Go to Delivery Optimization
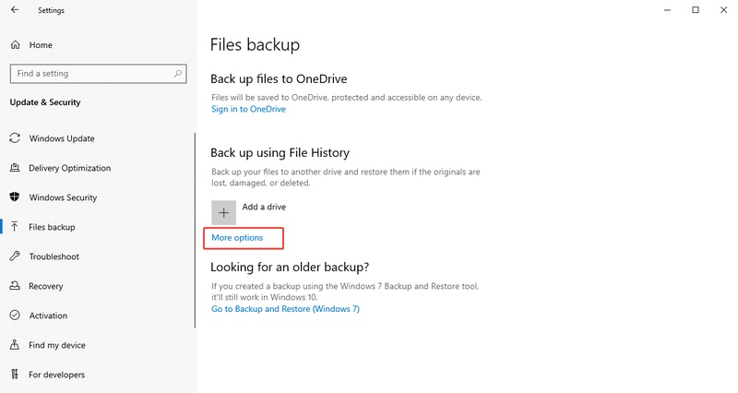Image resolution: width=738 pixels, height=393 pixels. [x=70, y=168]
